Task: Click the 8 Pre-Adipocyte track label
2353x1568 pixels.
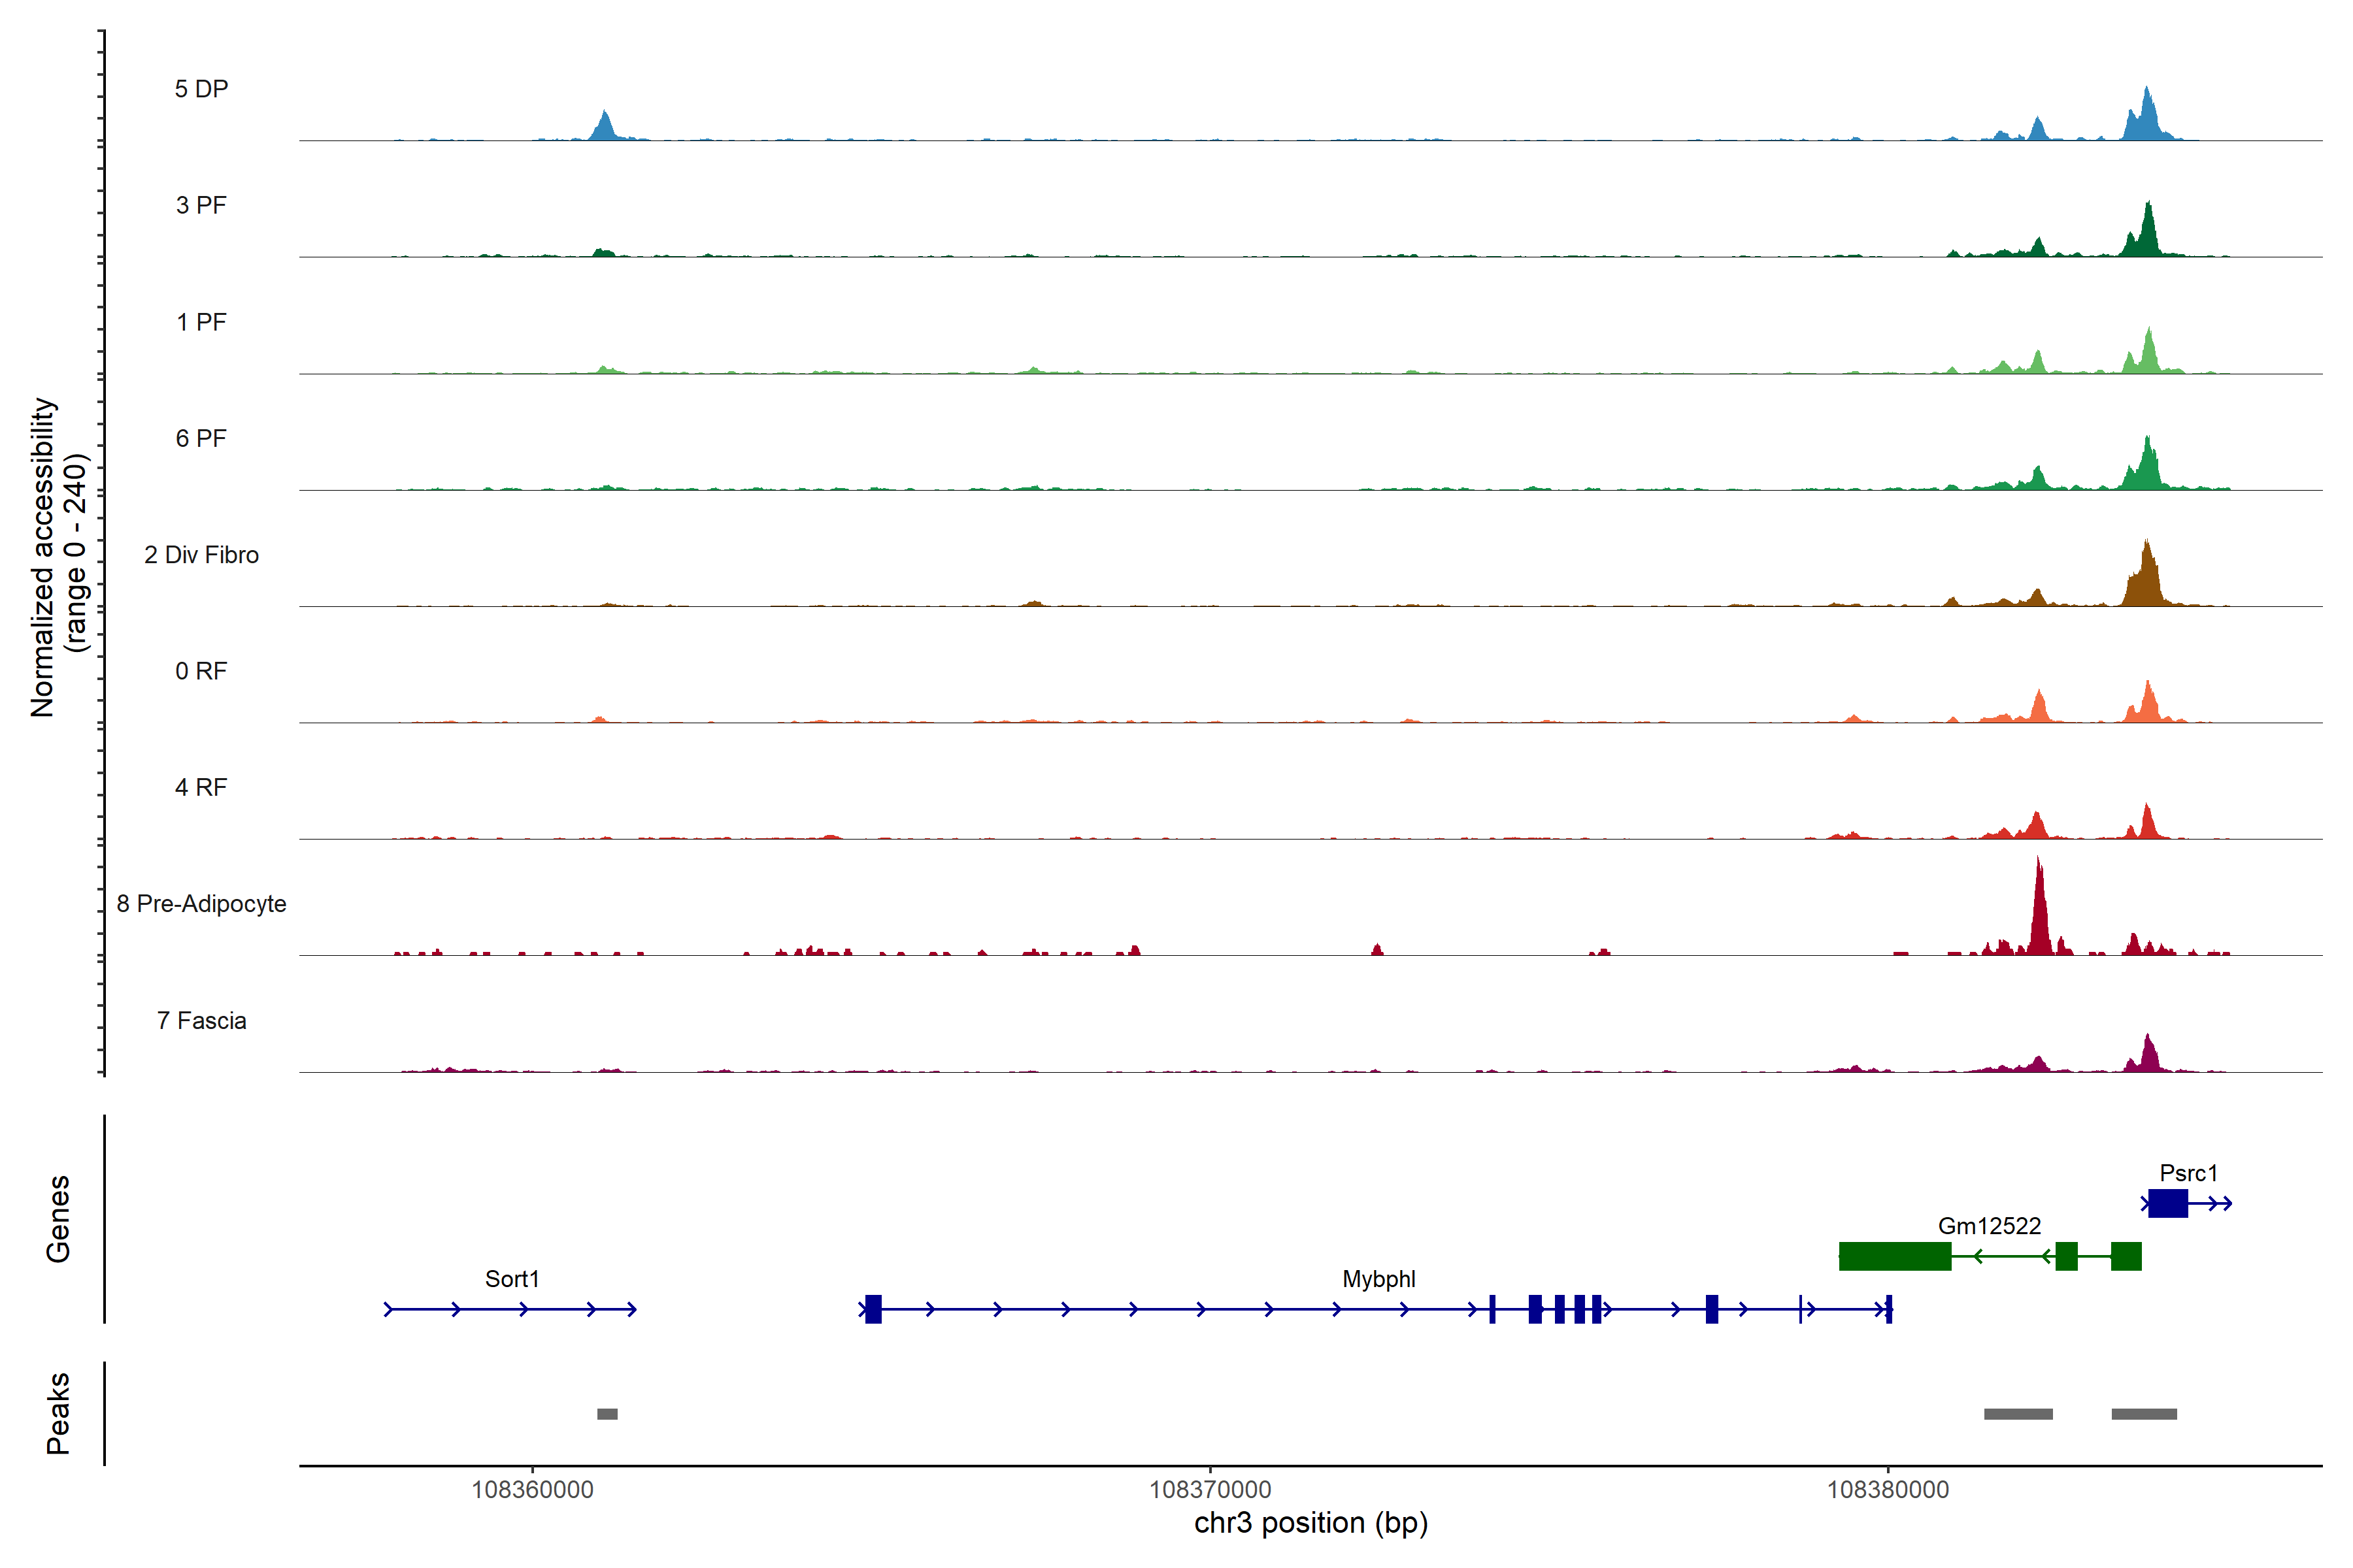Action: click(201, 904)
